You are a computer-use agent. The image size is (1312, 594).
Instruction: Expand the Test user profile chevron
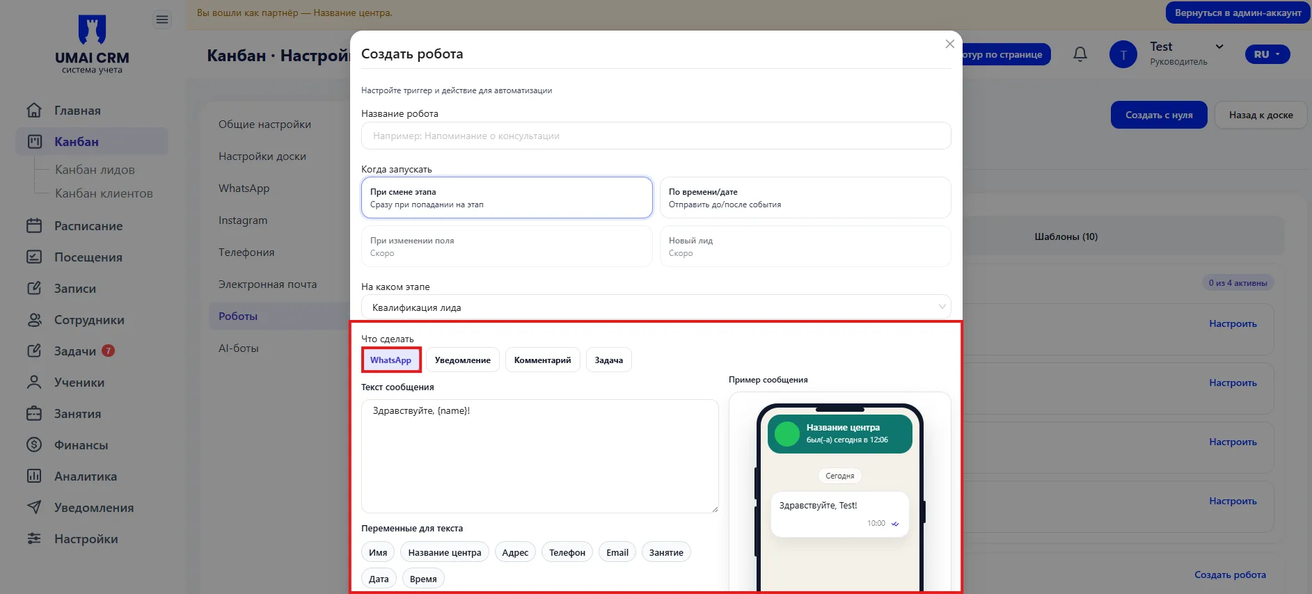pyautogui.click(x=1219, y=47)
